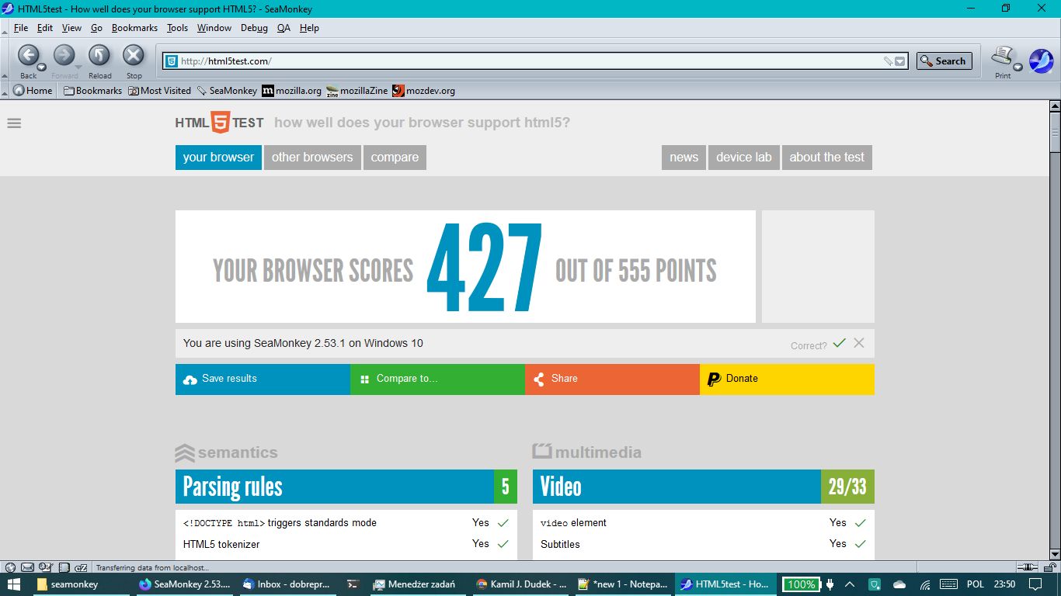Screen dimensions: 1061x596
Task: Open the 'device lab' tab
Action: pyautogui.click(x=743, y=157)
